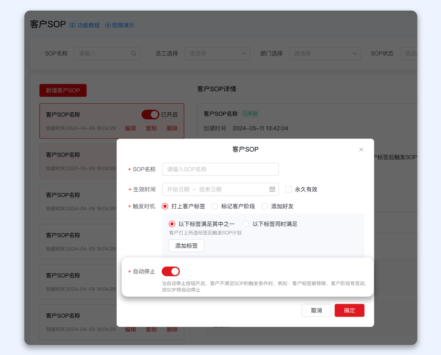The image size is (441, 355).
Task: Select the 标记客户阶段 radio button
Action: click(x=215, y=206)
